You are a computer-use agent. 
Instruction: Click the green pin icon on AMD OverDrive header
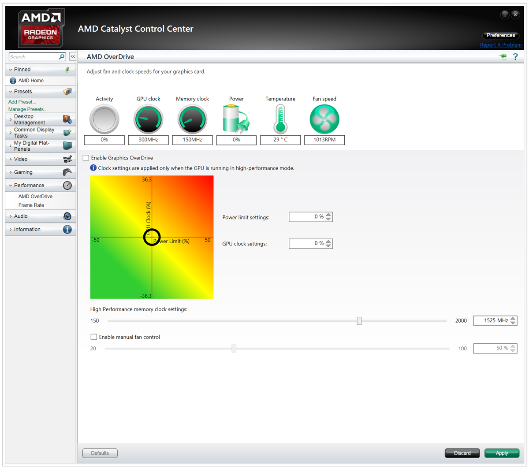tap(503, 56)
